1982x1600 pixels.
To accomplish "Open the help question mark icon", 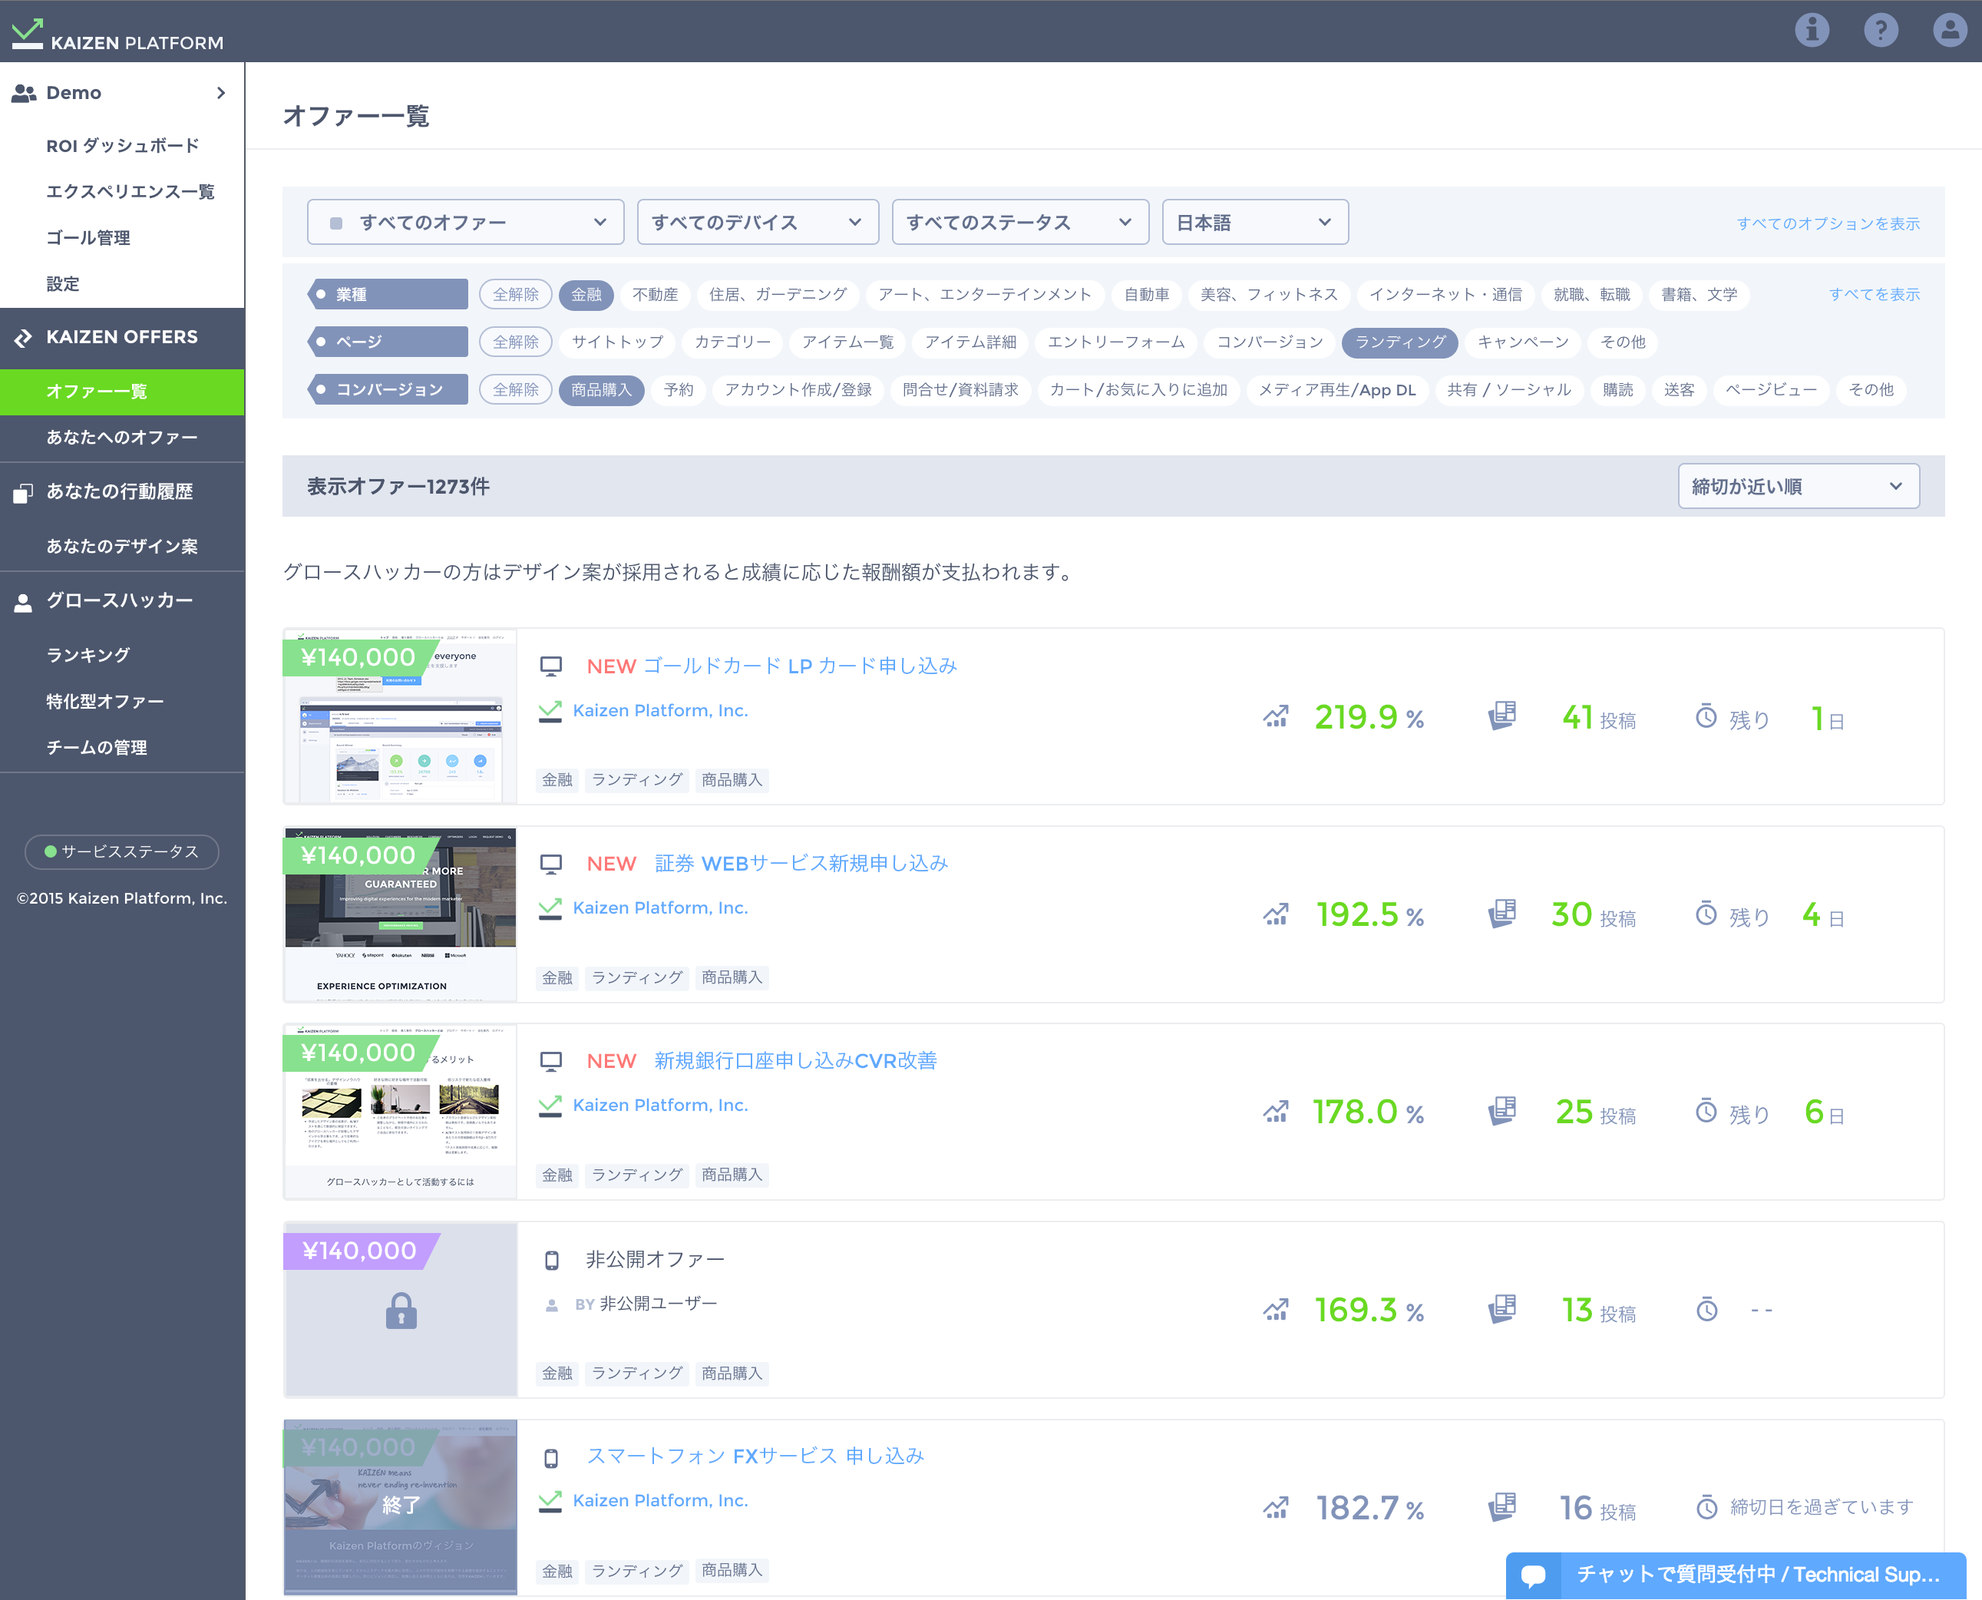I will (1881, 31).
